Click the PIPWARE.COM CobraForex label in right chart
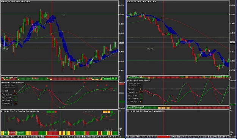The width and height of the screenshot is (237, 139). [146, 111]
